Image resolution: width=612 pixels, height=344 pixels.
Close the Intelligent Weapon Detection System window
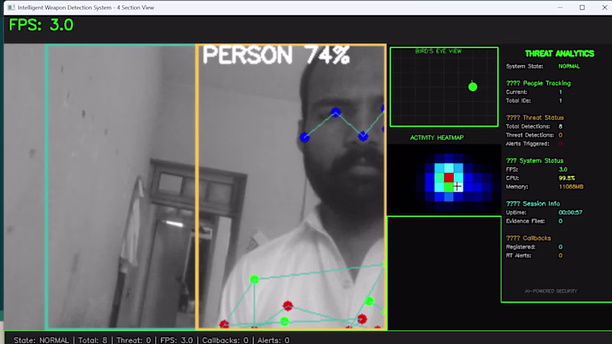[604, 8]
